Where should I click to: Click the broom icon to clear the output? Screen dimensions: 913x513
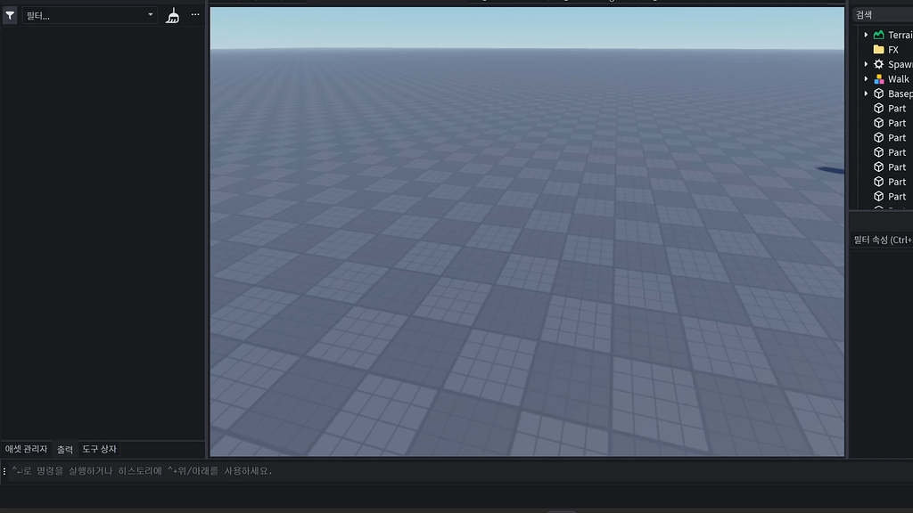(x=173, y=14)
